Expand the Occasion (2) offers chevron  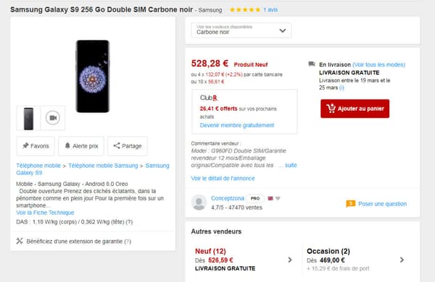[402, 260]
